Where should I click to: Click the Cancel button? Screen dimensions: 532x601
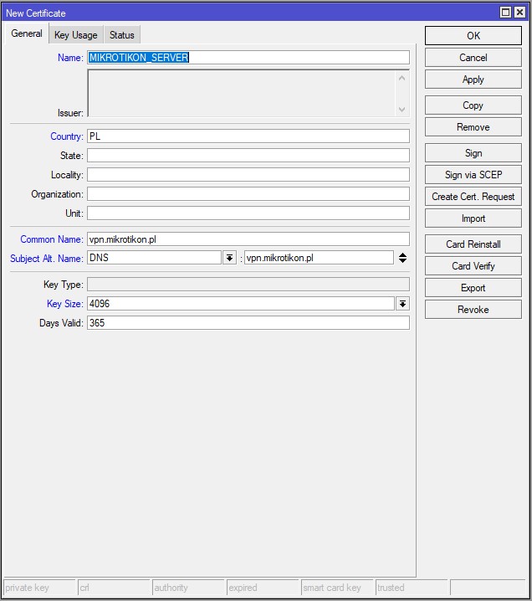pos(473,58)
